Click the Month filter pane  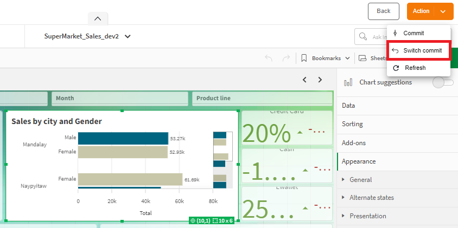click(x=120, y=98)
